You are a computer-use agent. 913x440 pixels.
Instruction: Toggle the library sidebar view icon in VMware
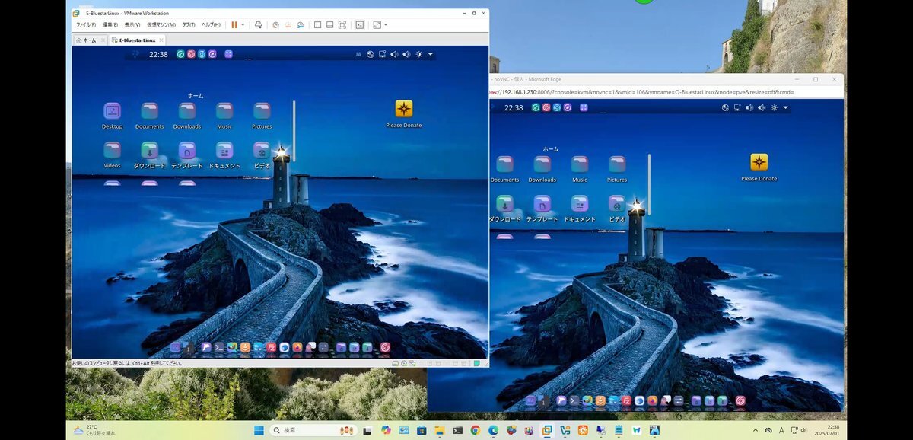(317, 25)
